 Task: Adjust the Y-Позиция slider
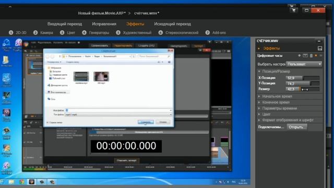tap(303, 84)
